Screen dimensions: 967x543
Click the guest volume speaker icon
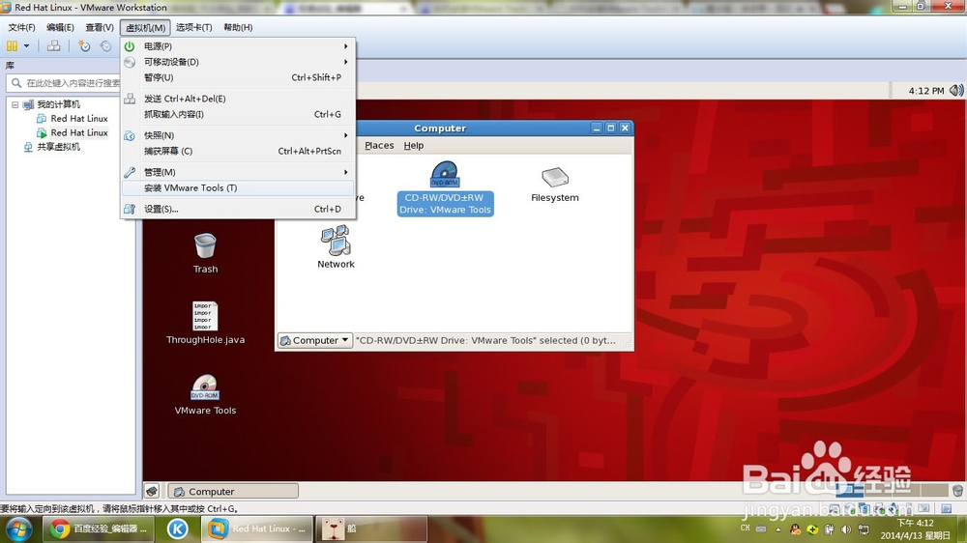point(956,91)
